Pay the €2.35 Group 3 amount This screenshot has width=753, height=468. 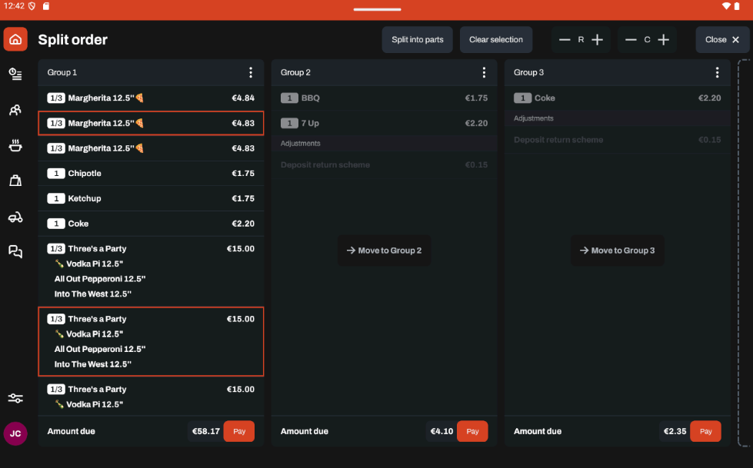705,431
